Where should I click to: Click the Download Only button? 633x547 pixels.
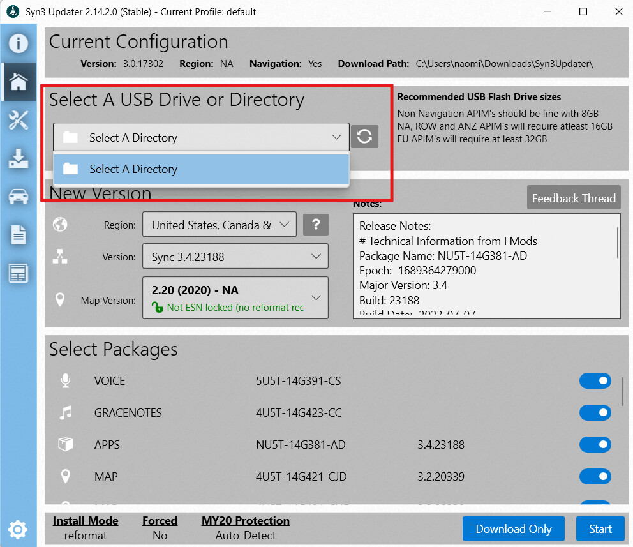click(513, 528)
